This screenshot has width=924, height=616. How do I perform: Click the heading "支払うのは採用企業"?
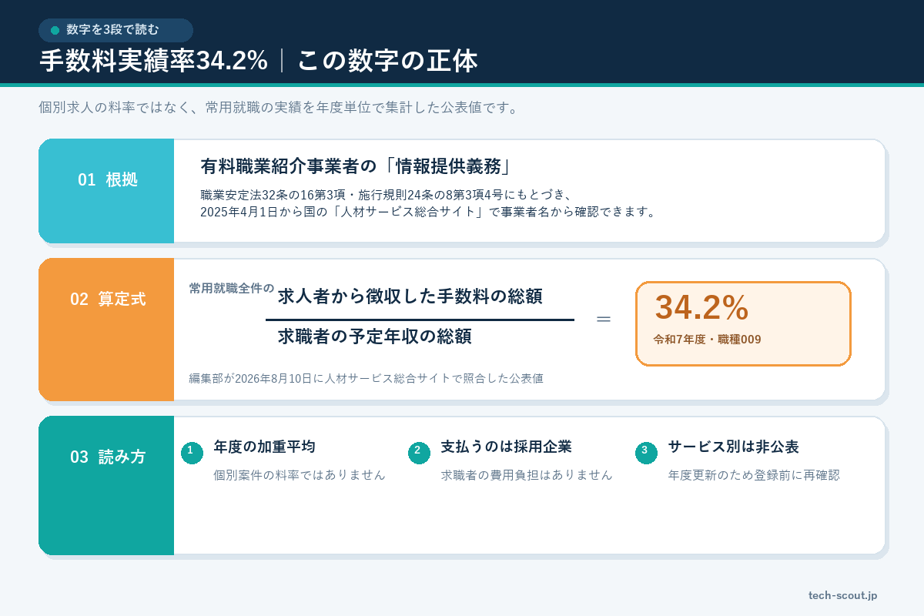[x=506, y=447]
